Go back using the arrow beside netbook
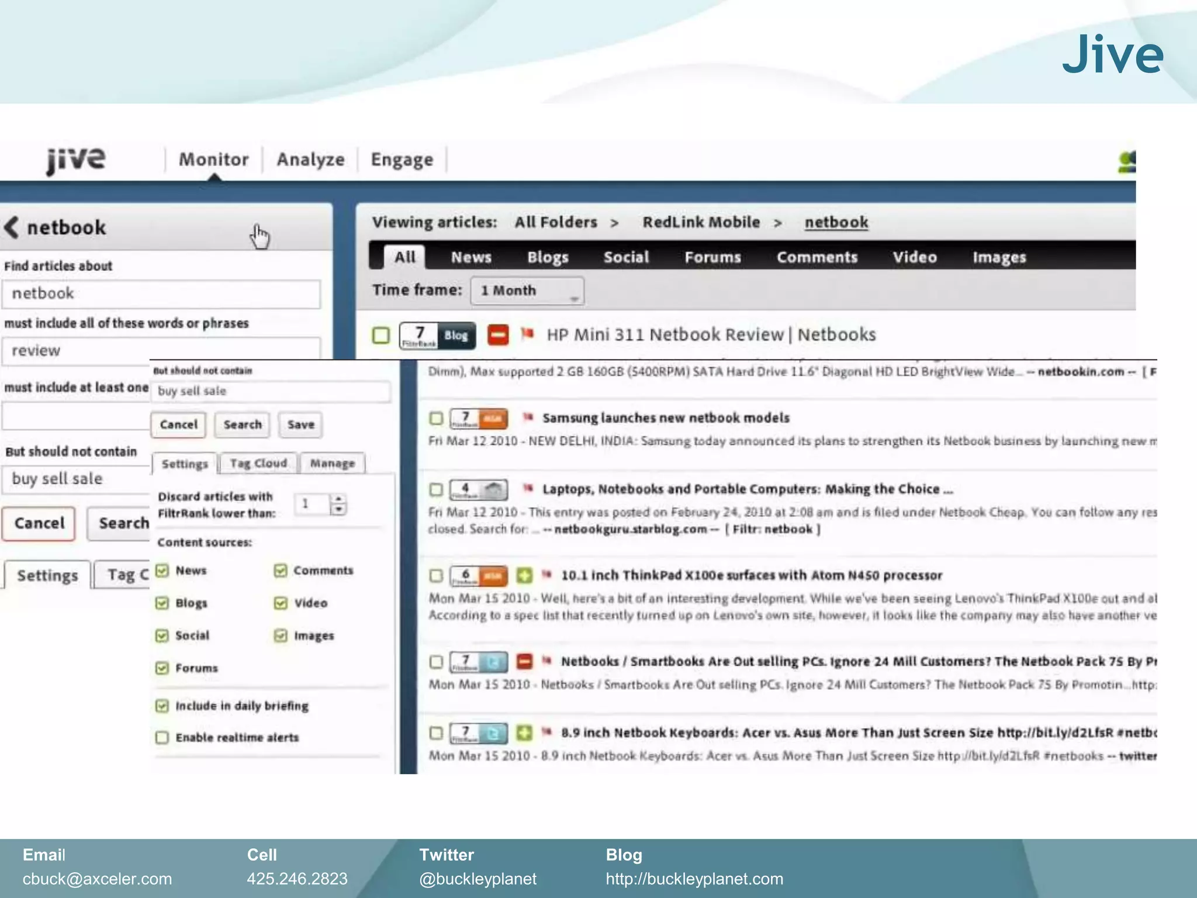This screenshot has height=898, width=1197. point(12,227)
